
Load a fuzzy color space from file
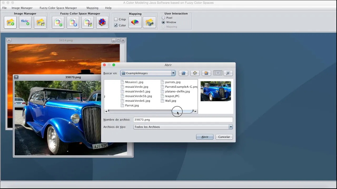73,22
